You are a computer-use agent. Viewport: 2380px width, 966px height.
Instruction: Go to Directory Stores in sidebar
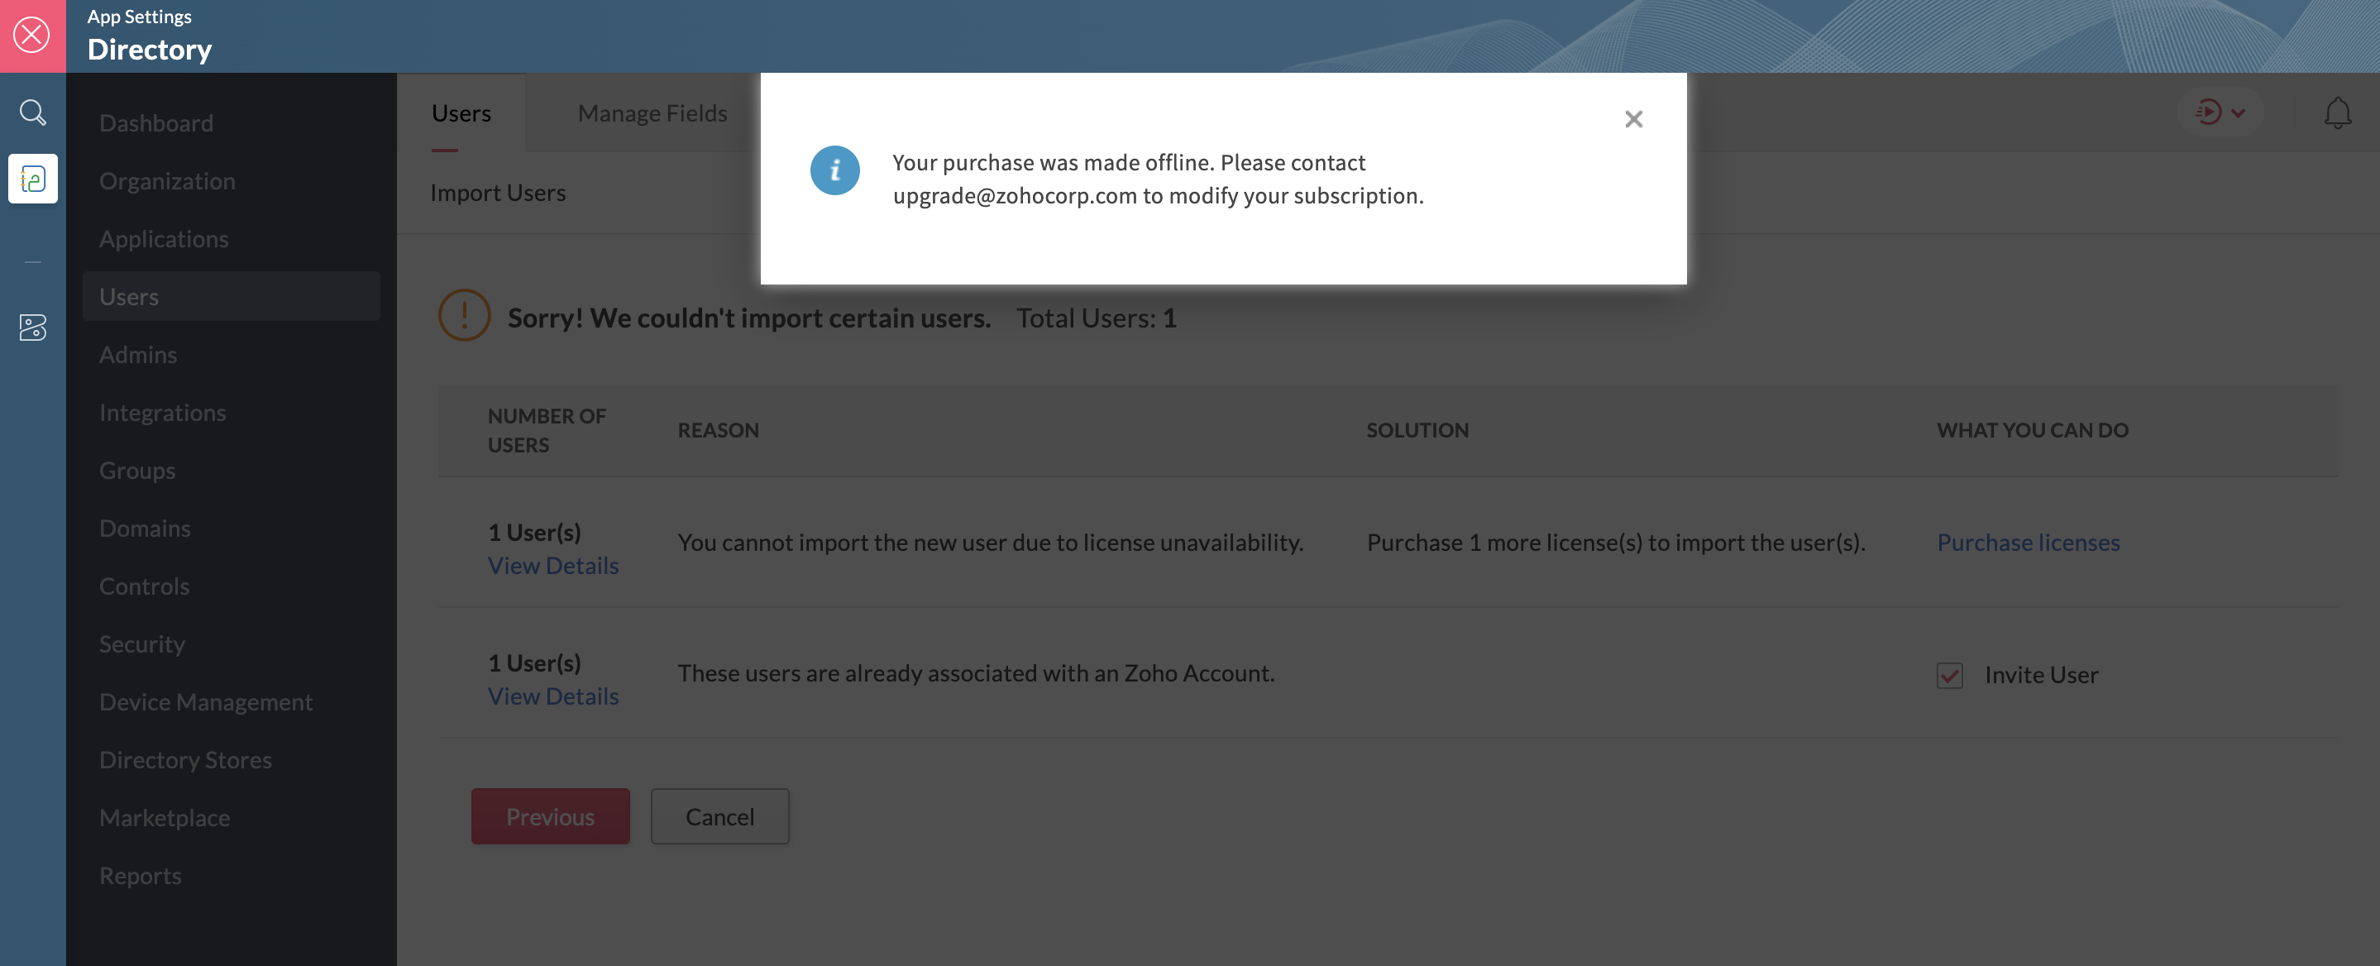point(186,760)
